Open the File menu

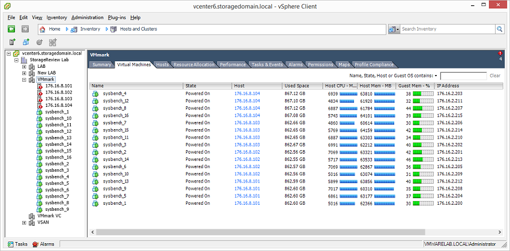click(11, 17)
